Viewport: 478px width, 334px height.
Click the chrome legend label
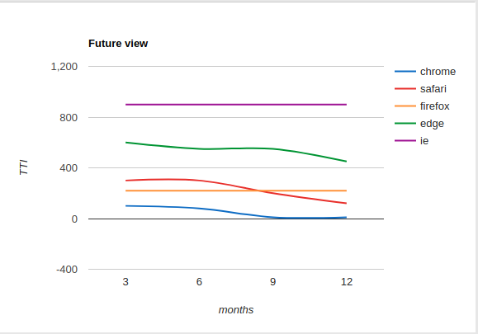click(438, 72)
